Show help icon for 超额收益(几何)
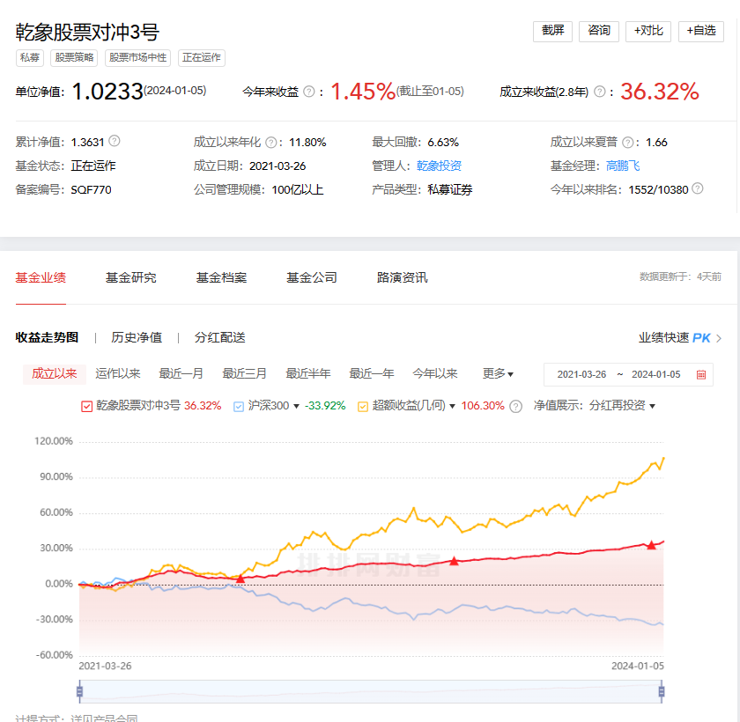The height and width of the screenshot is (722, 740). click(516, 407)
